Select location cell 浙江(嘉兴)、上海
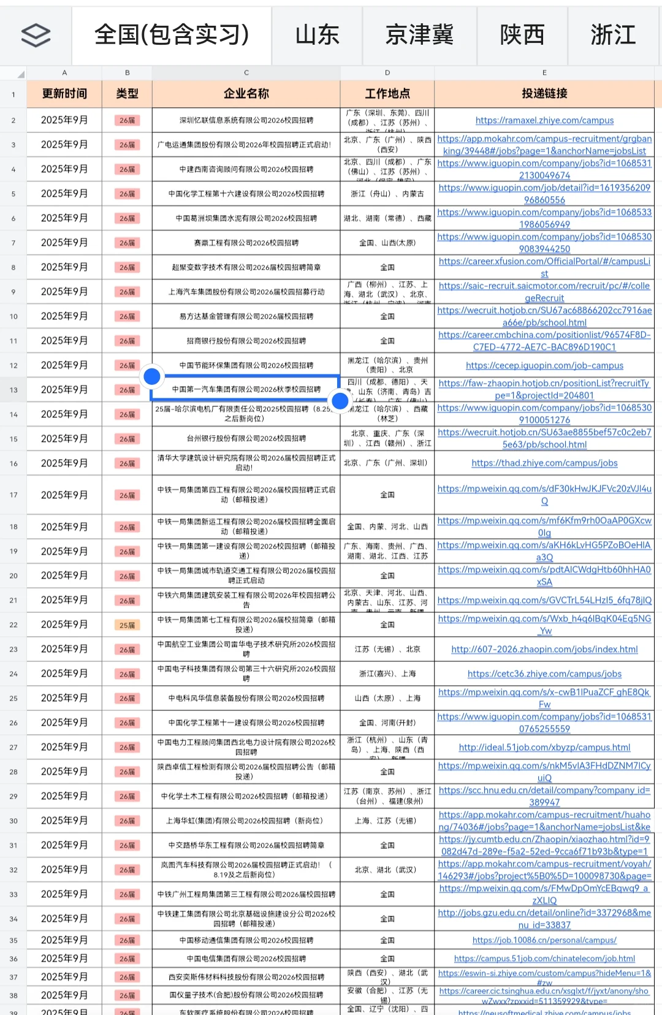 387,674
